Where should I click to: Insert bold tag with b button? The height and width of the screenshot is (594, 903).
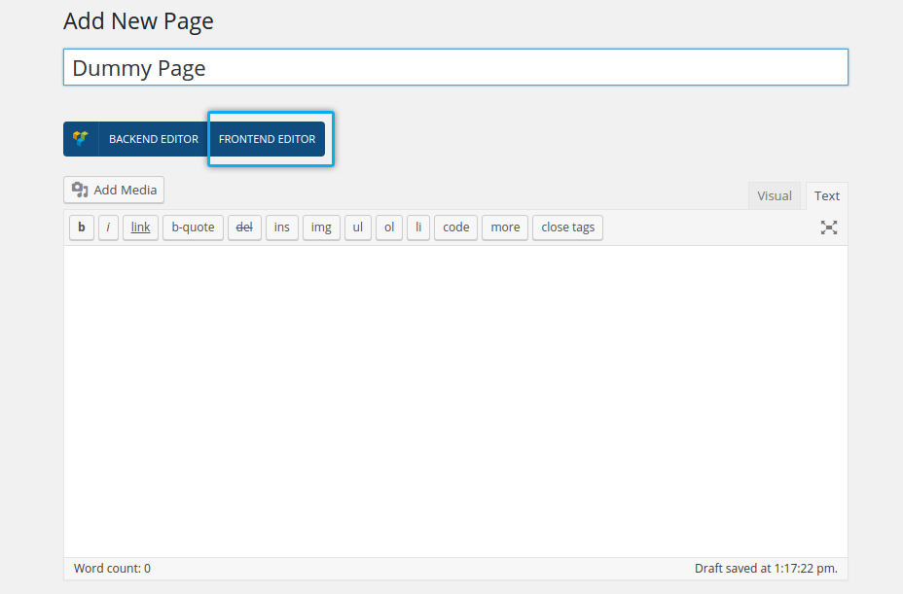[82, 227]
